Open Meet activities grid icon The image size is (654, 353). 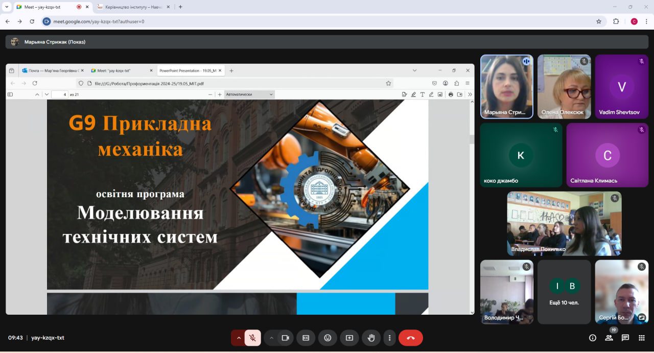point(642,338)
